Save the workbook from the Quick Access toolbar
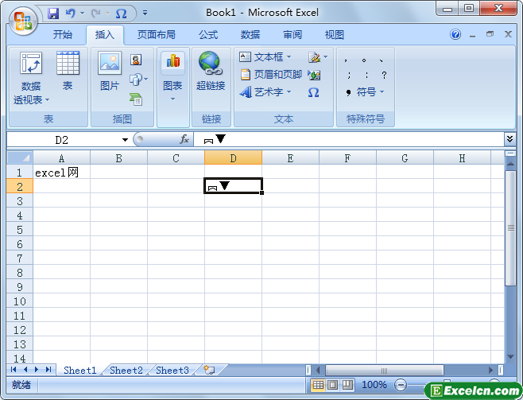The height and width of the screenshot is (400, 523). [x=53, y=14]
